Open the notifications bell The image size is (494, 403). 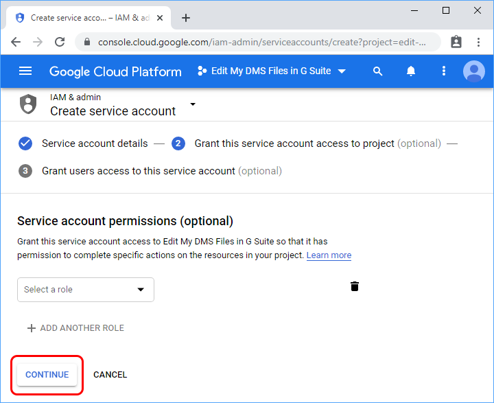click(411, 71)
